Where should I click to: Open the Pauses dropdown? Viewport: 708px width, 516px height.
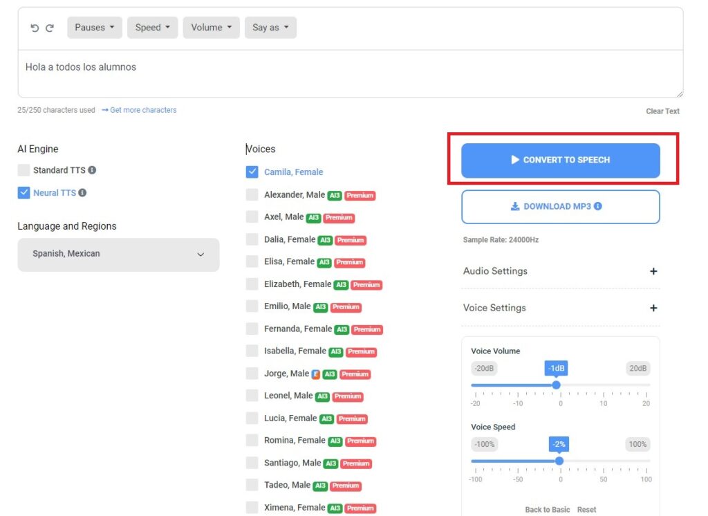click(95, 28)
